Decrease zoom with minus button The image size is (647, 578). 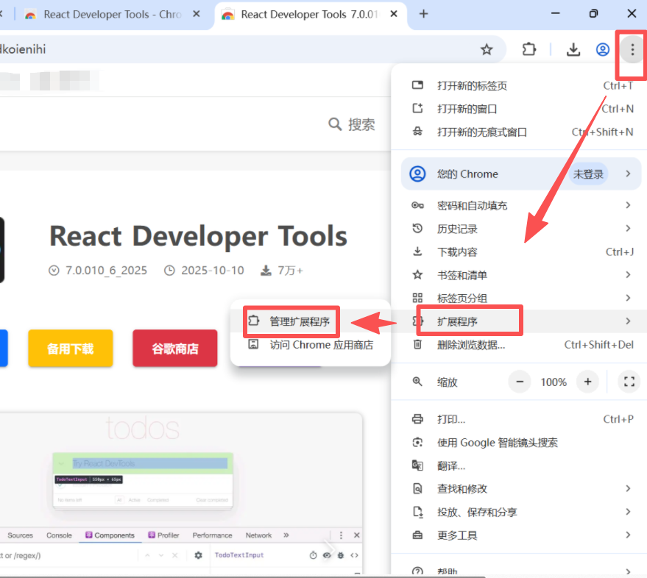click(x=520, y=382)
